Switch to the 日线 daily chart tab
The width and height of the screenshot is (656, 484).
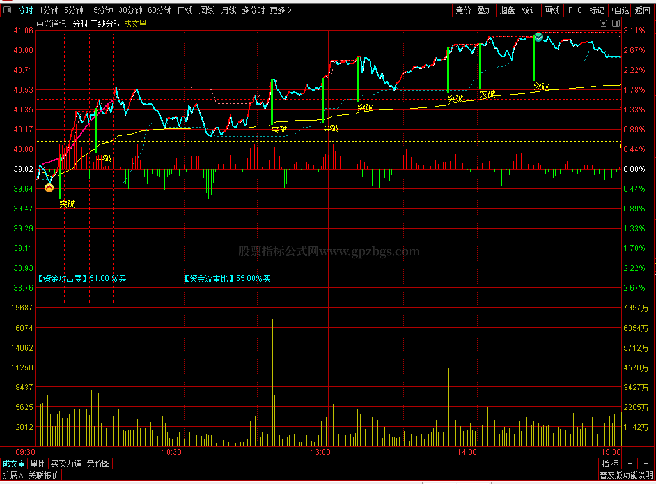pyautogui.click(x=185, y=11)
